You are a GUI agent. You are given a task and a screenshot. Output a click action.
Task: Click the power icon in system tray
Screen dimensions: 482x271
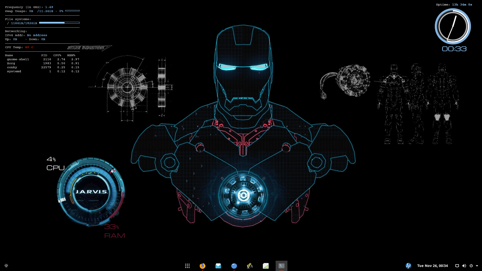471,266
